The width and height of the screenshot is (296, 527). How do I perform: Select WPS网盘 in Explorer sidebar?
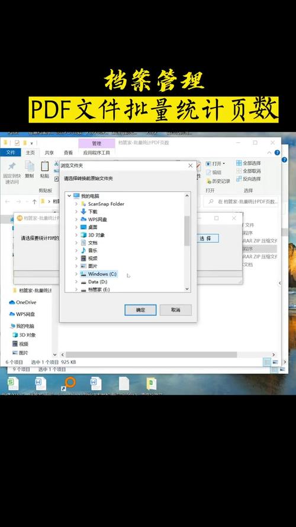point(22,314)
